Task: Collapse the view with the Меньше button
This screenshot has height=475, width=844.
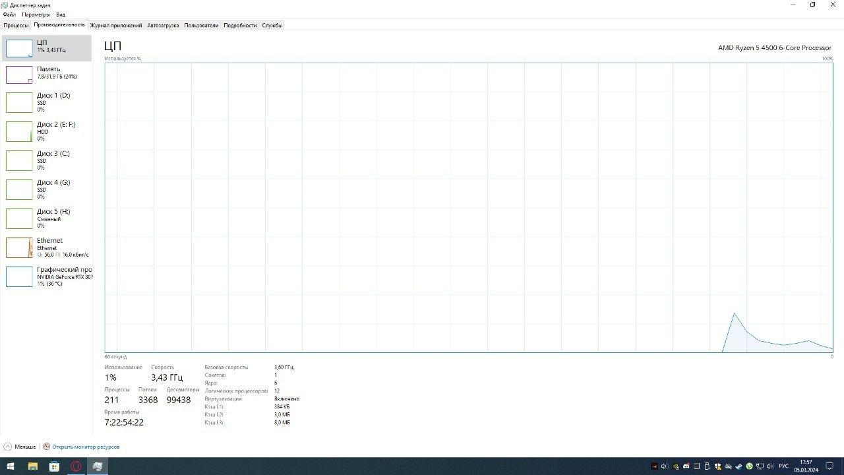Action: click(x=20, y=447)
